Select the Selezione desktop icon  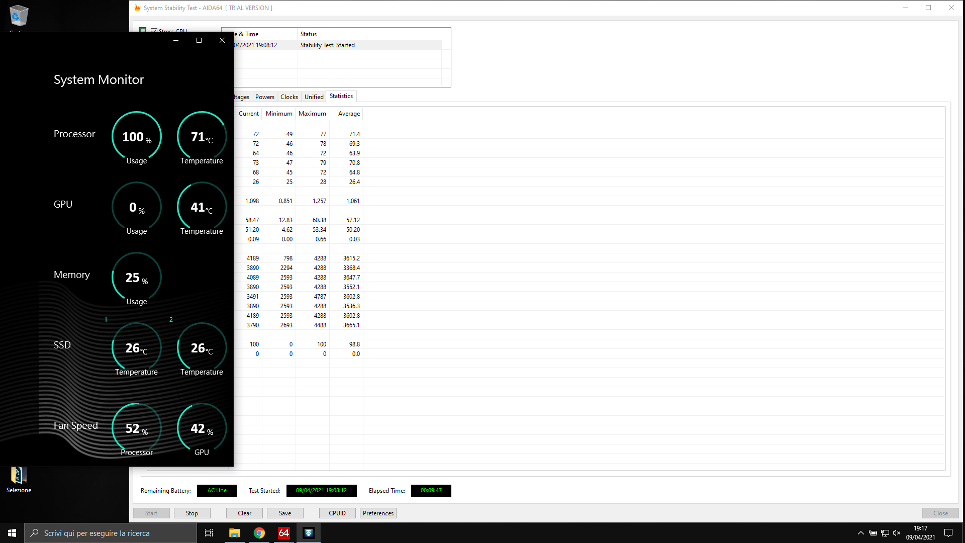pos(19,480)
